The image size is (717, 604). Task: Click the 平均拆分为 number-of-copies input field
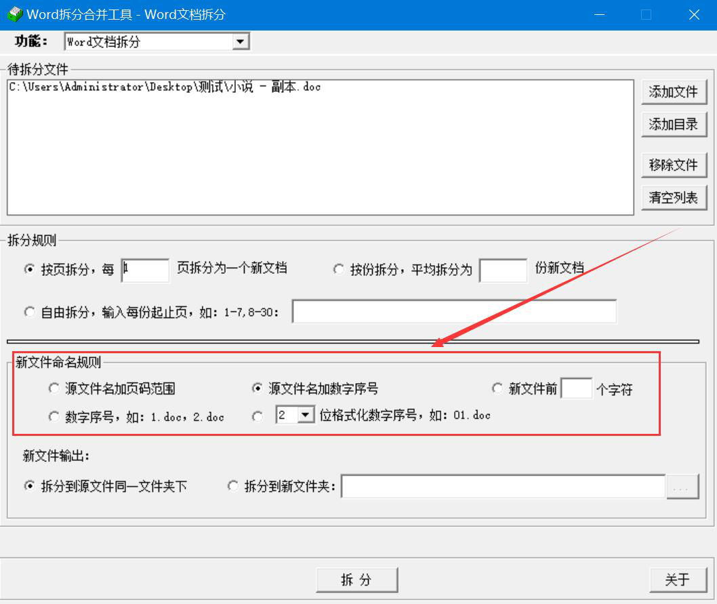tap(503, 270)
